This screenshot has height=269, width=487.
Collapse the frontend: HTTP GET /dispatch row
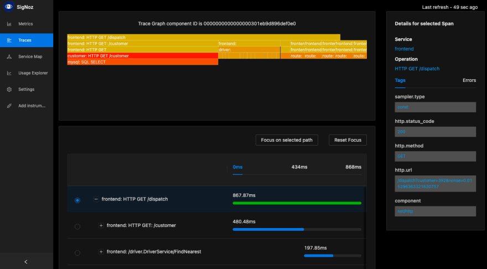(x=96, y=199)
